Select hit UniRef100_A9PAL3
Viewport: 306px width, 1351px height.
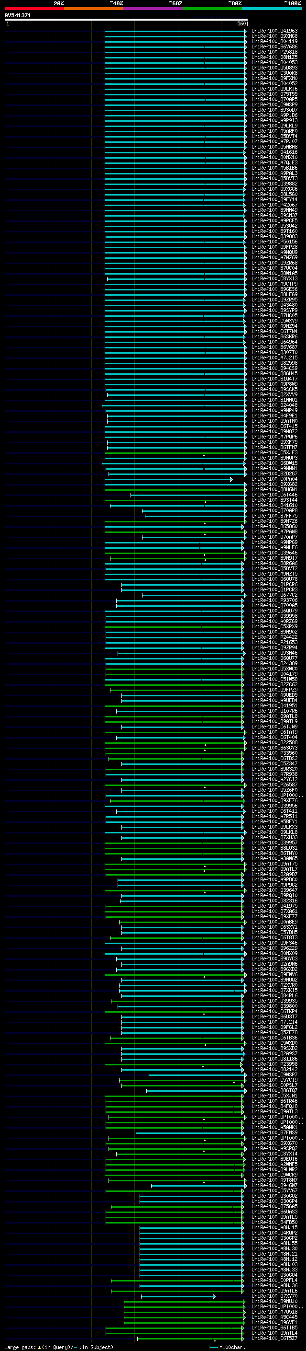pyautogui.click(x=274, y=173)
